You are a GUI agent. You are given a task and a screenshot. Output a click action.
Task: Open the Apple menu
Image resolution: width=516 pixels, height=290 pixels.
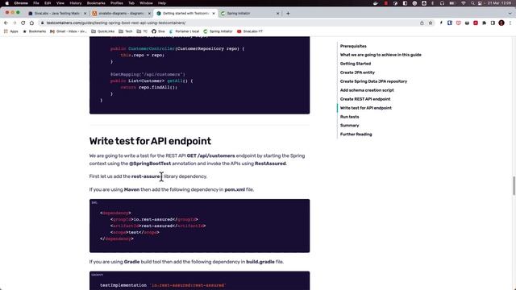click(x=6, y=3)
